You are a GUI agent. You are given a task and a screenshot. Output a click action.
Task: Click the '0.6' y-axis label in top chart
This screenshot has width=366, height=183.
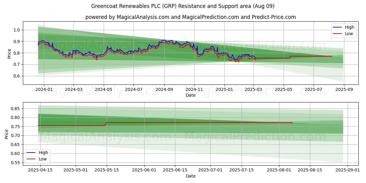(17, 76)
